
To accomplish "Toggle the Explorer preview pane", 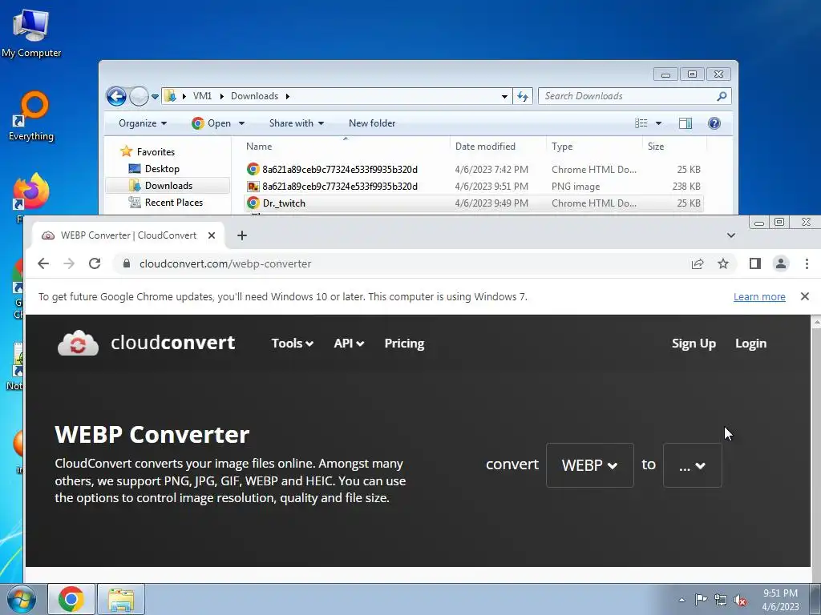I will pos(686,123).
